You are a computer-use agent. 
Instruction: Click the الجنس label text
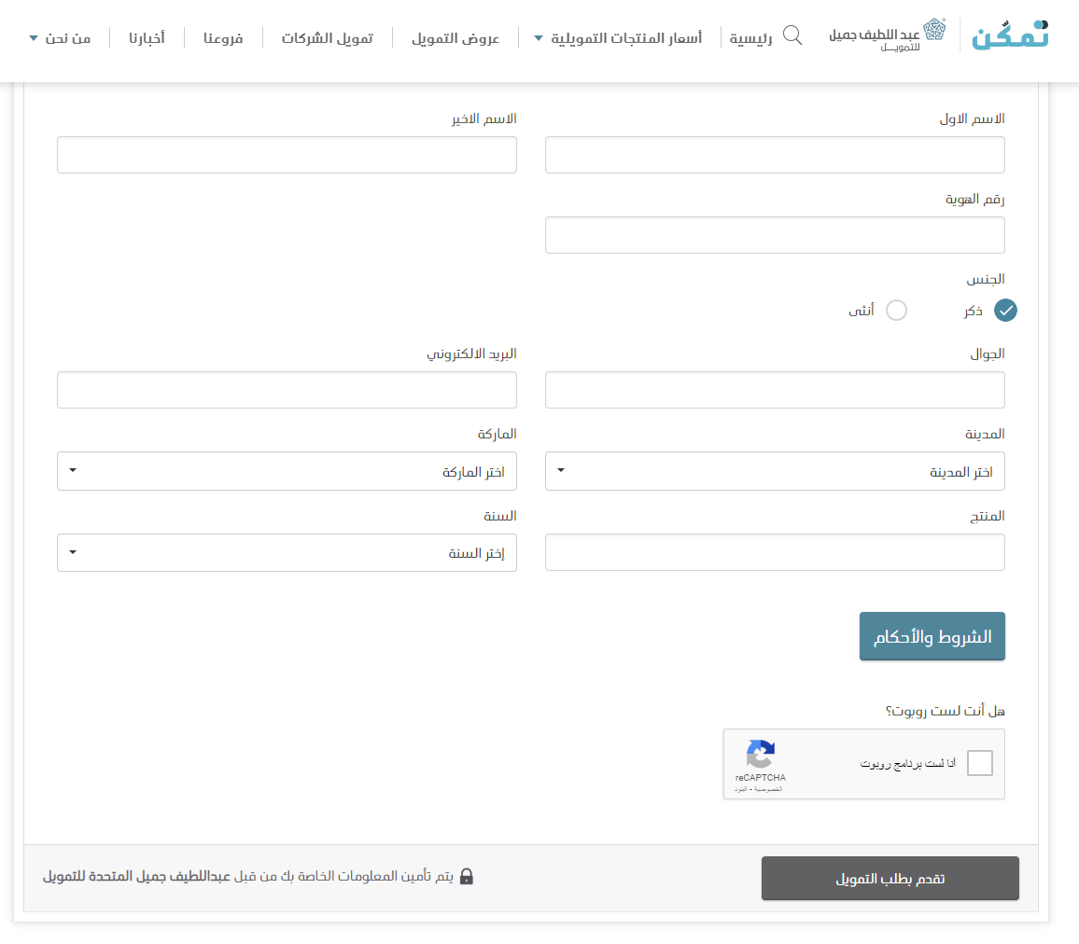pyautogui.click(x=986, y=279)
